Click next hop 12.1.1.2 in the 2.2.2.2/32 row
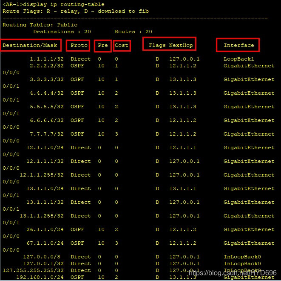The width and height of the screenshot is (281, 281). pos(183,66)
